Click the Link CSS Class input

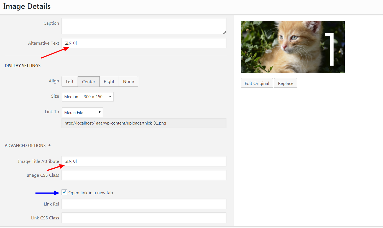tap(144, 218)
